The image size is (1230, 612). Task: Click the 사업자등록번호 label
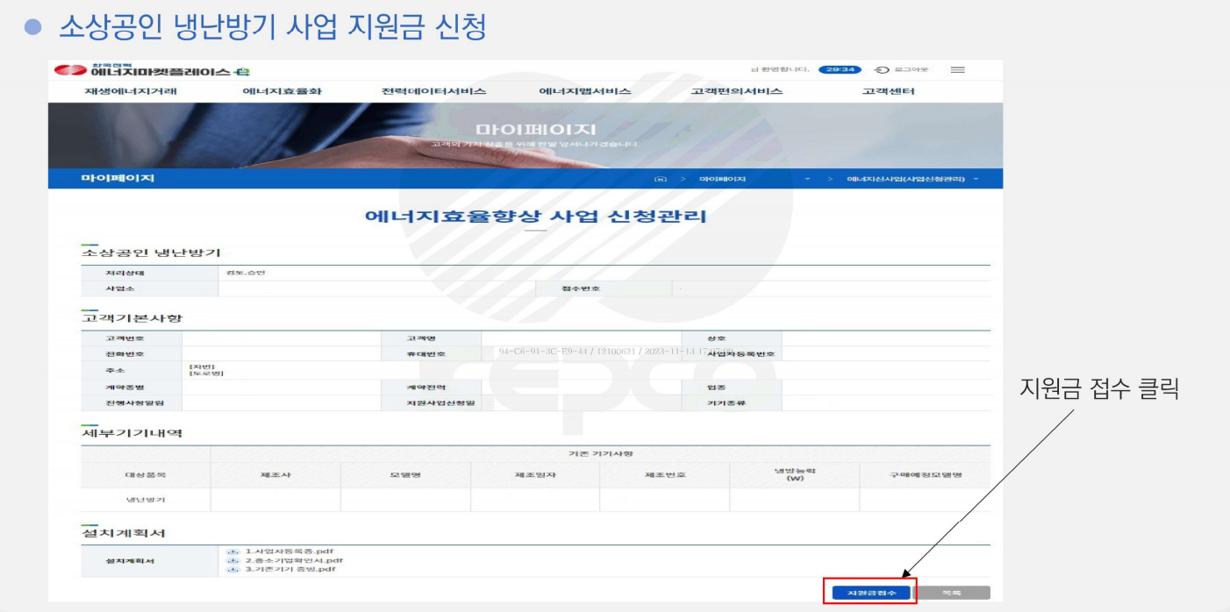coord(741,354)
